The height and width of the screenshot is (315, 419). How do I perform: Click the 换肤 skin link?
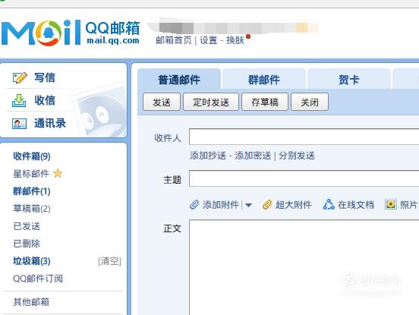coord(235,40)
